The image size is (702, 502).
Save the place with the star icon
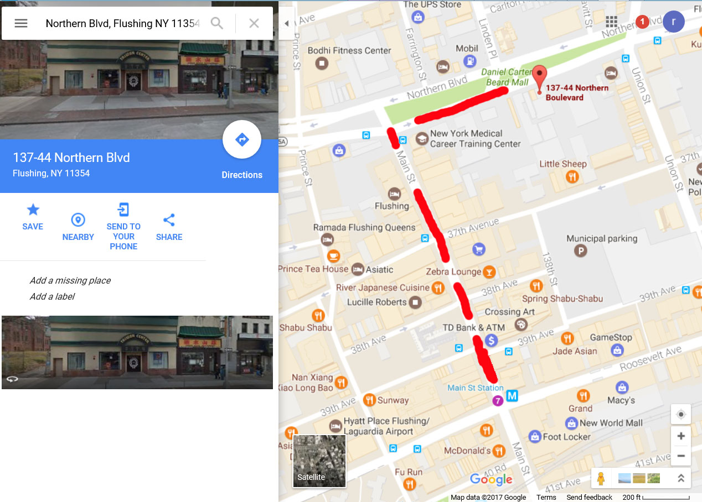33,210
